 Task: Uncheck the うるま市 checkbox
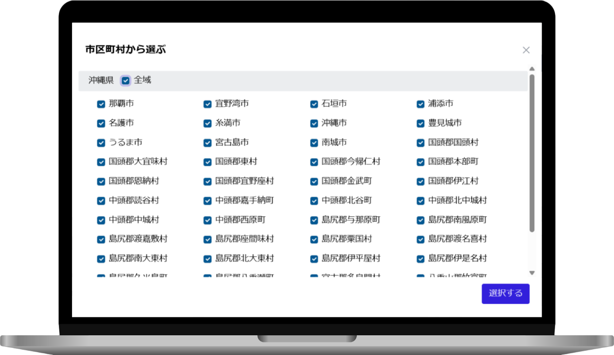coord(101,143)
